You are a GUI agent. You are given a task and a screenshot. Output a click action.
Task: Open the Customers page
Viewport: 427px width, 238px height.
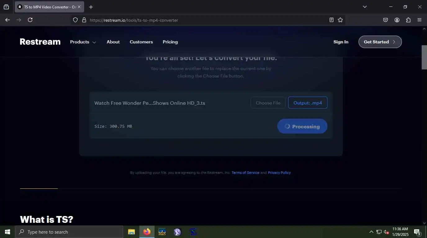point(141,42)
